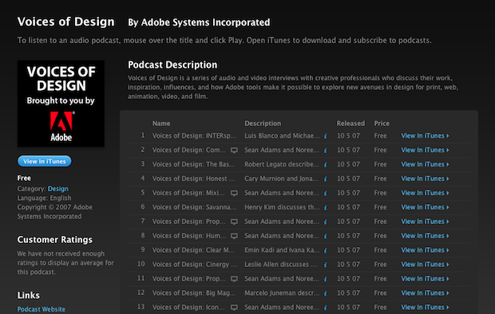Click the Price column header
Image resolution: width=495 pixels, height=314 pixels.
pyautogui.click(x=382, y=124)
